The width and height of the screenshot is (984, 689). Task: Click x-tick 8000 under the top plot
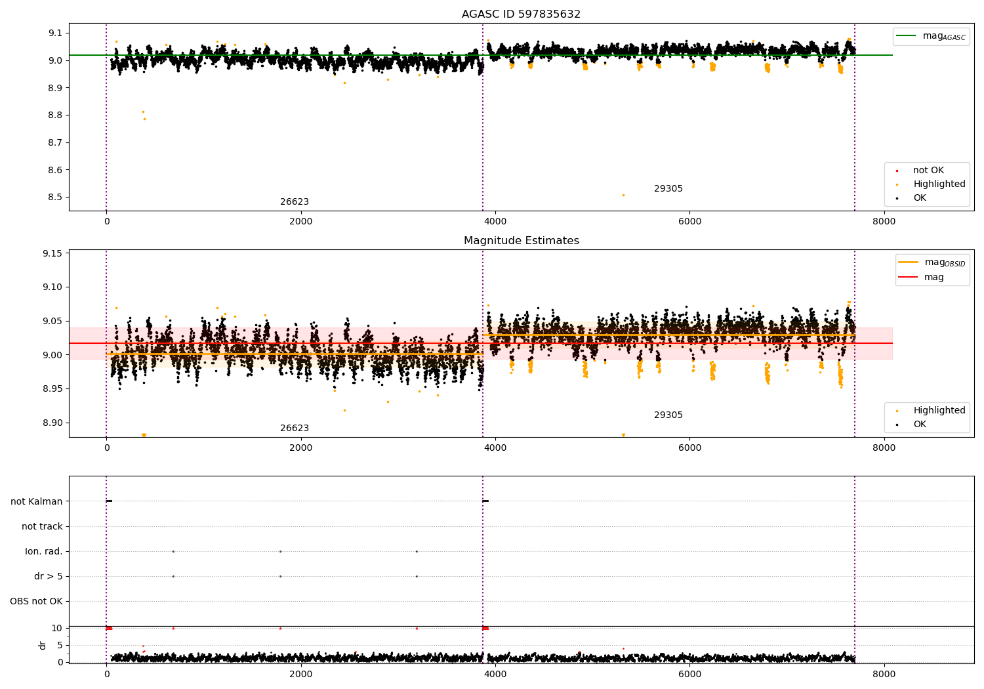(884, 221)
